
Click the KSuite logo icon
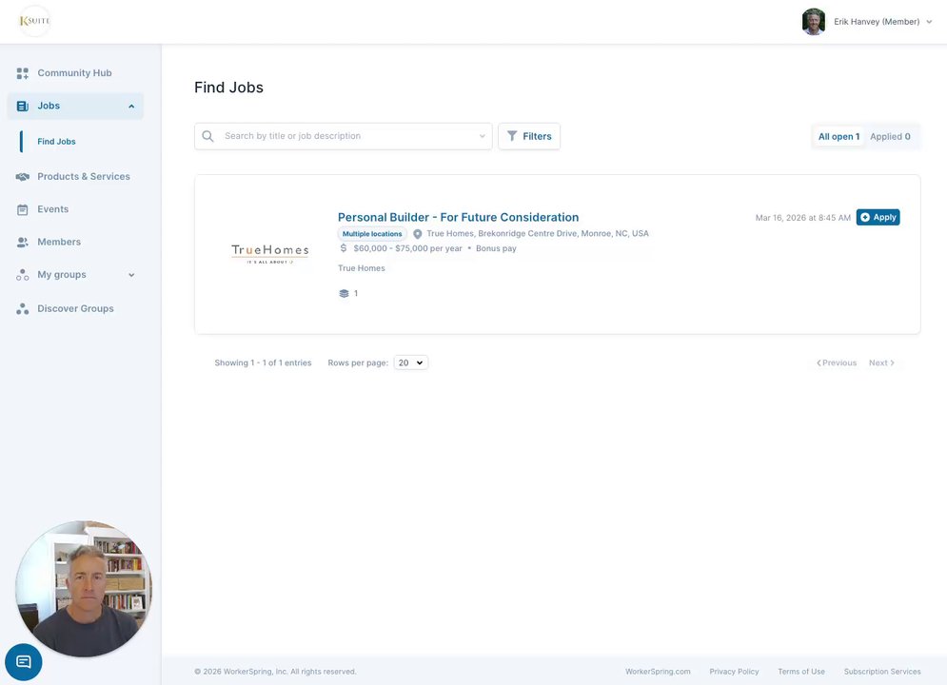pos(35,21)
